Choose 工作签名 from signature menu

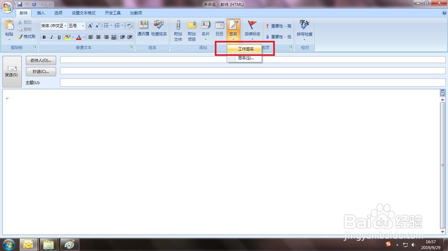pos(244,49)
